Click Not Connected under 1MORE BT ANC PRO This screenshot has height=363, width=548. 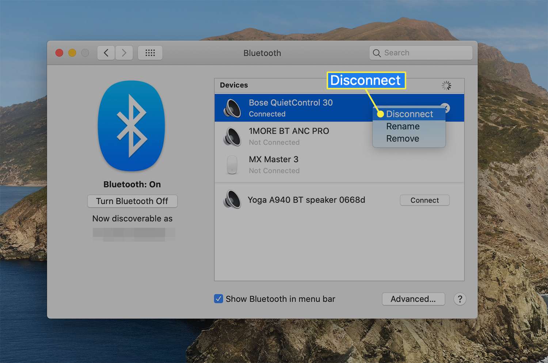[x=274, y=143]
